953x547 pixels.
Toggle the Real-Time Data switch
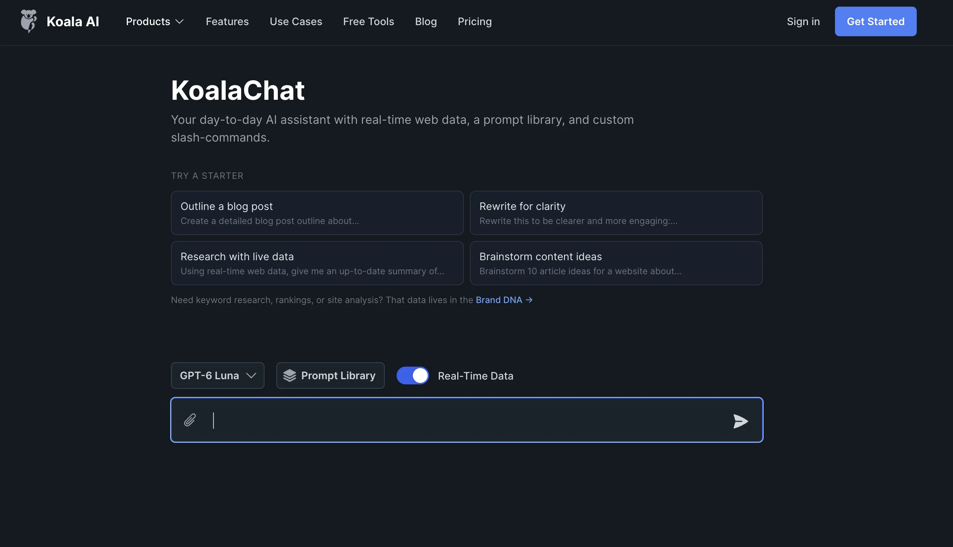tap(412, 375)
